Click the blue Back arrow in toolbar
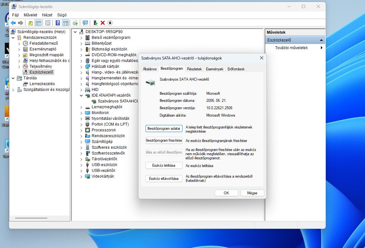Screen dimensions: 365x248 [13, 23]
